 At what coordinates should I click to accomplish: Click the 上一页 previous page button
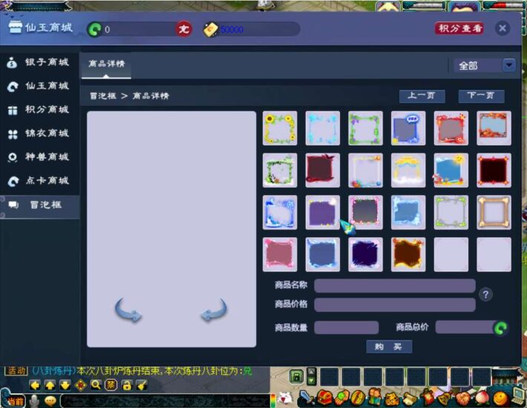422,96
